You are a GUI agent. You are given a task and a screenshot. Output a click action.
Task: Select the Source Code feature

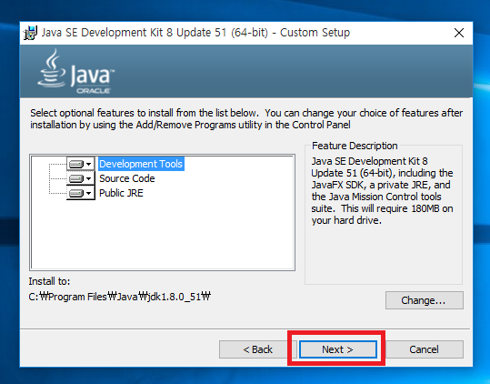[x=127, y=178]
